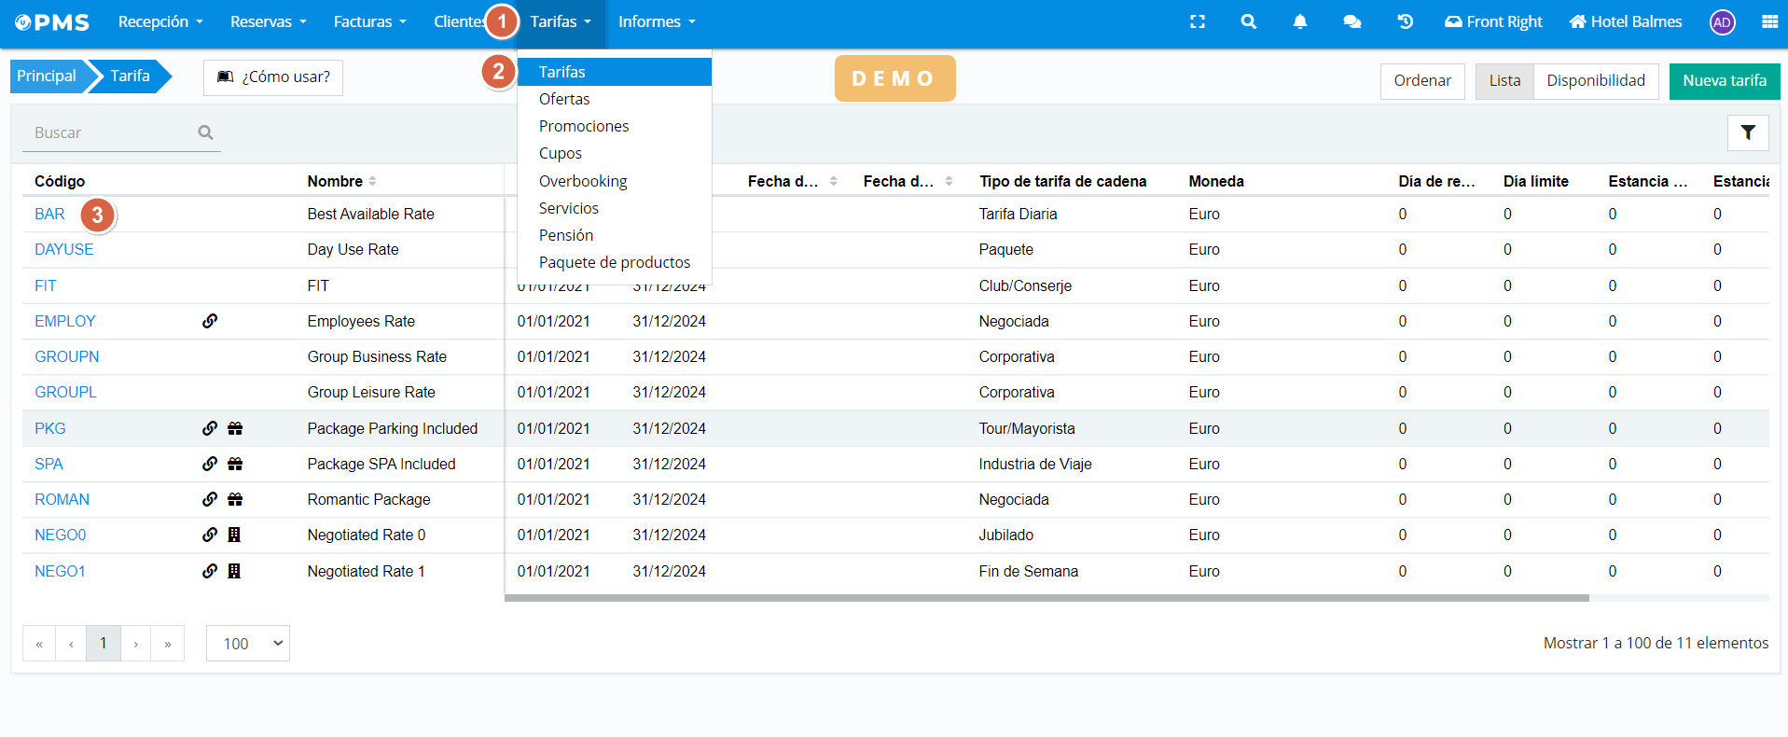Click the Nueva tarifa button
This screenshot has height=737, width=1788.
(1724, 81)
